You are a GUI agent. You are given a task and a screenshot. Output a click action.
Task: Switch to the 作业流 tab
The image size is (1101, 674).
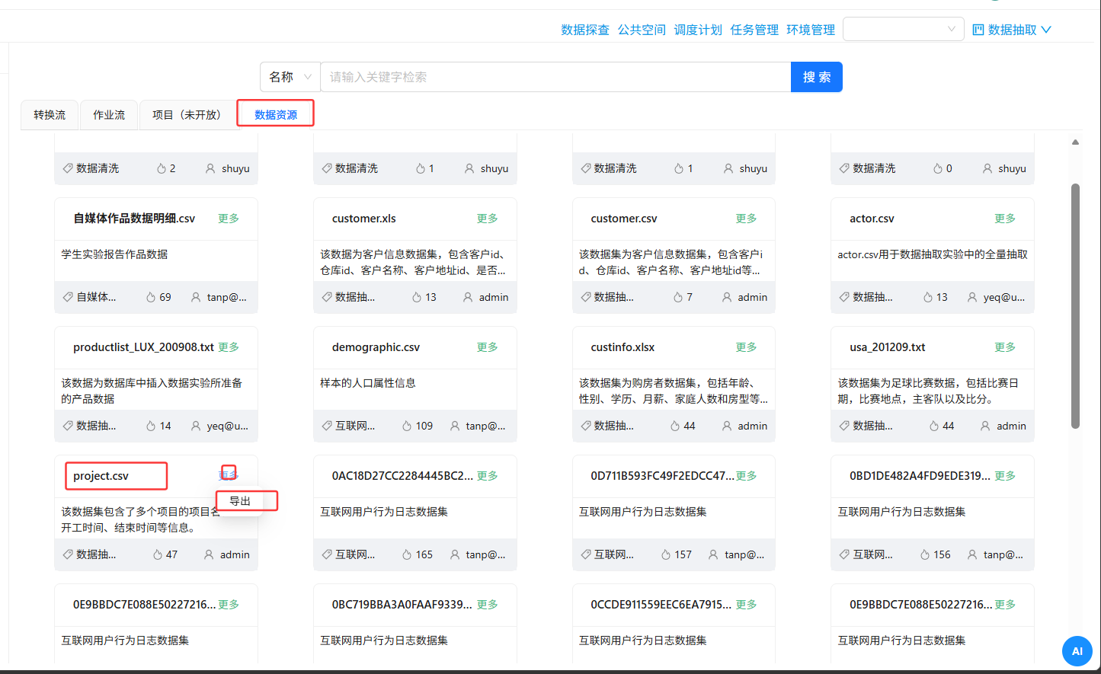[109, 115]
